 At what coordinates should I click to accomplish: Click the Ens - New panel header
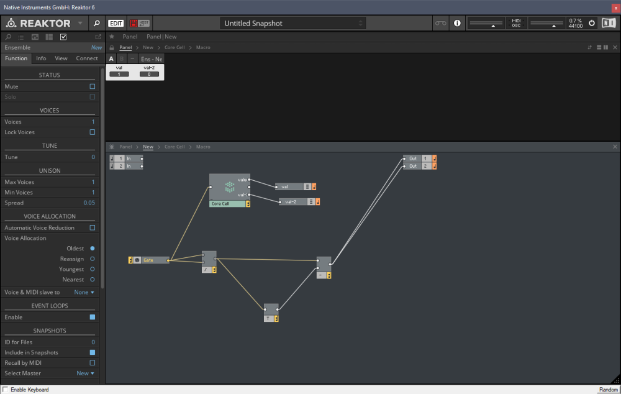(x=152, y=59)
